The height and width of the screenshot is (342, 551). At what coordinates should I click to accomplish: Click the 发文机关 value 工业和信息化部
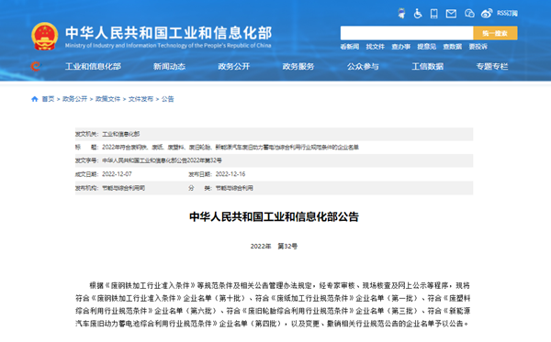click(120, 134)
